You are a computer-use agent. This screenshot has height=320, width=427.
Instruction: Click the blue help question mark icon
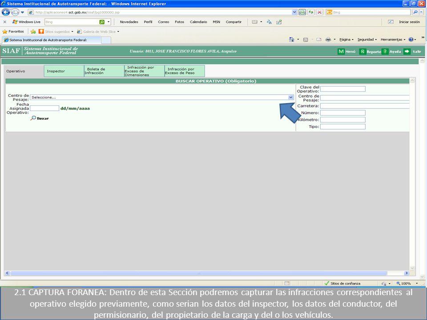tap(411, 40)
